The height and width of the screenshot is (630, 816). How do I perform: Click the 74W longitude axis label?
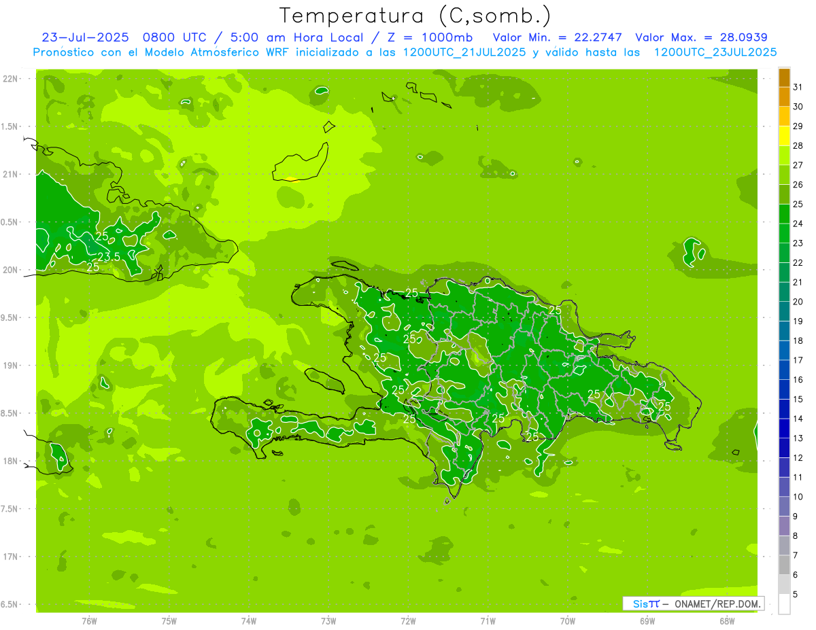[249, 621]
